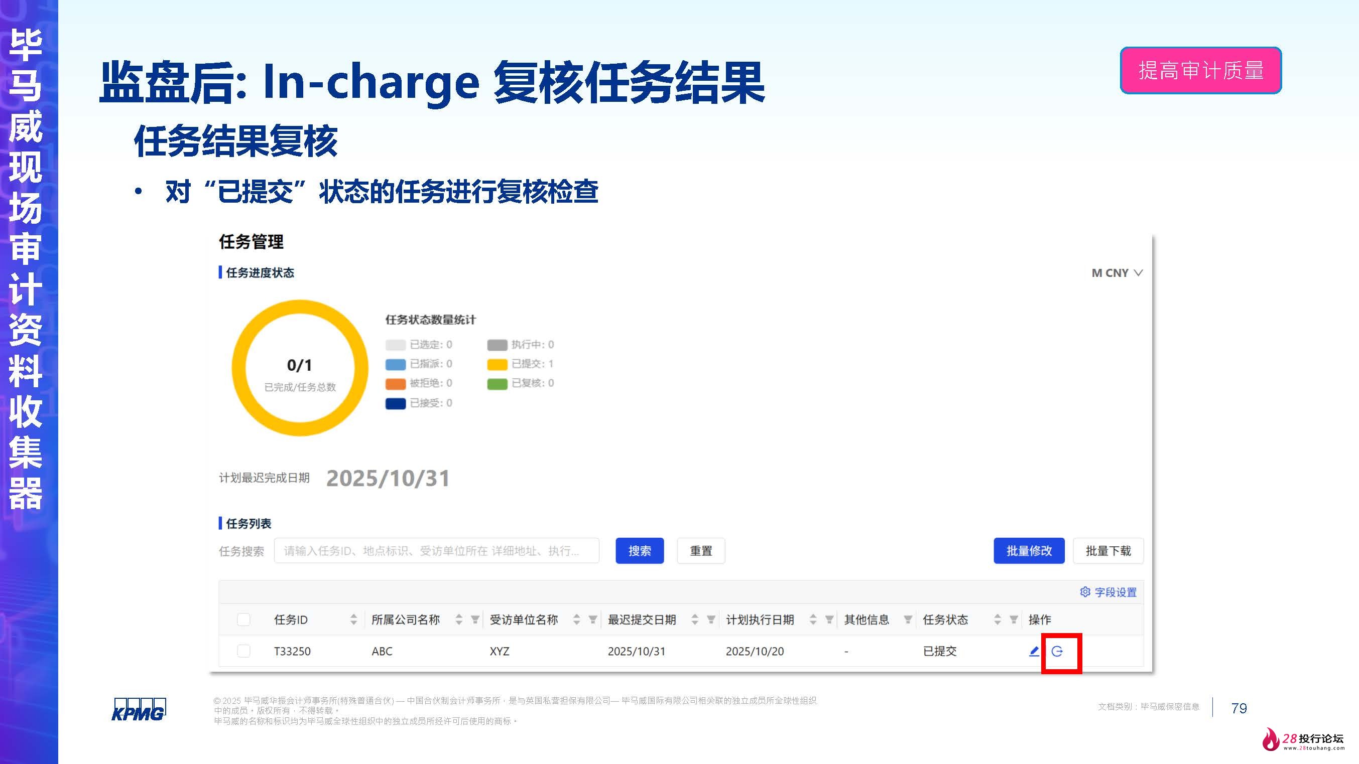Check the checkbox for task T33250
This screenshot has width=1359, height=764.
click(243, 651)
